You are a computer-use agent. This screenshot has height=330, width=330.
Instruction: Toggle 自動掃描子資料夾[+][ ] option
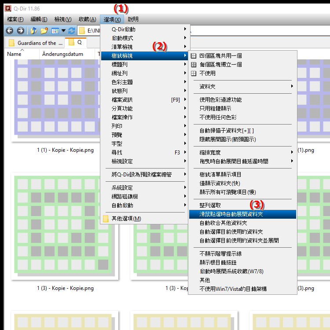242,131
